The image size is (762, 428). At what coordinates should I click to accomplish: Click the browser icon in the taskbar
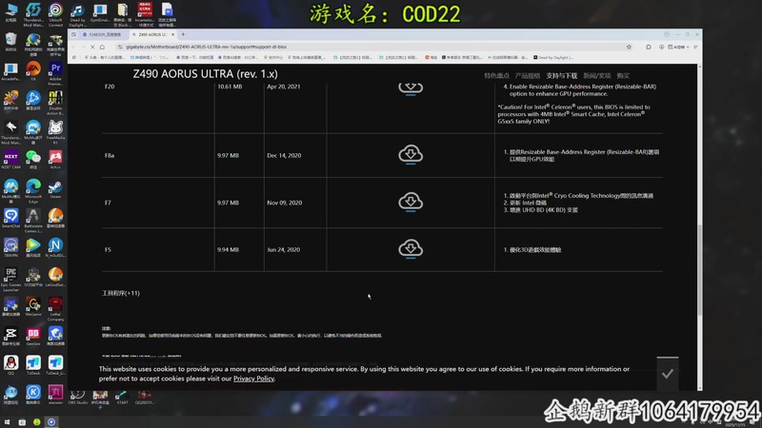click(51, 422)
